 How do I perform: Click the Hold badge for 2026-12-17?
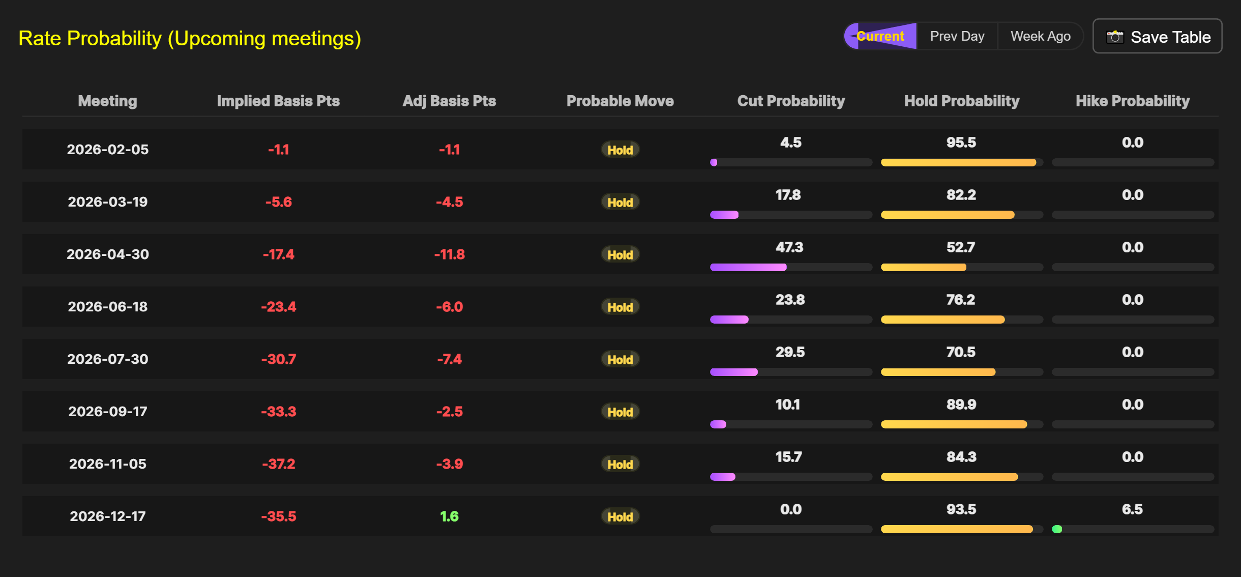[620, 516]
